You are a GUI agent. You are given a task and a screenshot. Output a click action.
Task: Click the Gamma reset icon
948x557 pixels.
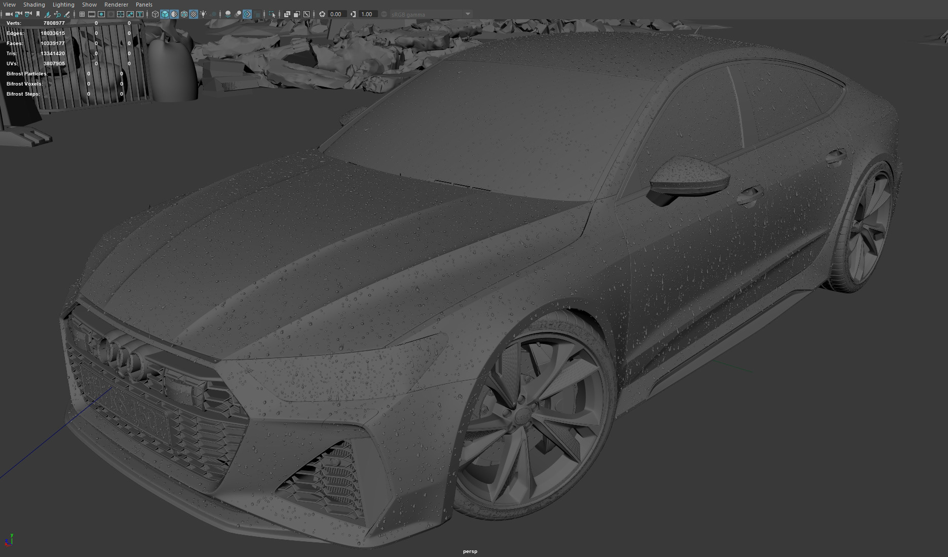coord(353,14)
